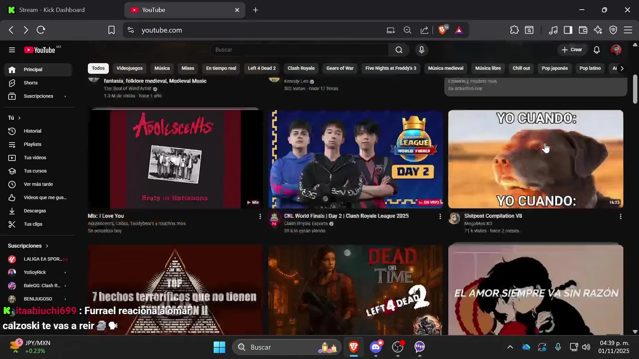The height and width of the screenshot is (359, 639).
Task: Click the Crear button
Action: click(572, 50)
